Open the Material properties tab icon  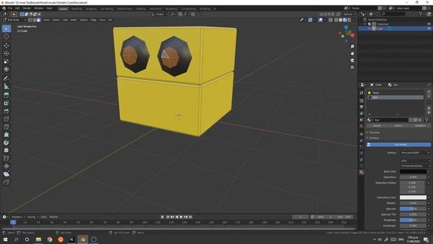(361, 172)
